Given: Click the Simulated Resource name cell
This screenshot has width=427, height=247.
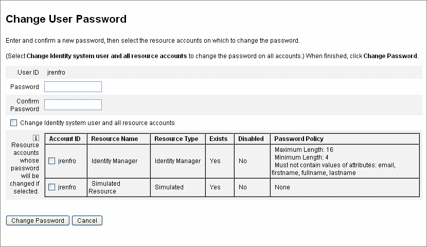Looking at the screenshot, I should [x=119, y=187].
